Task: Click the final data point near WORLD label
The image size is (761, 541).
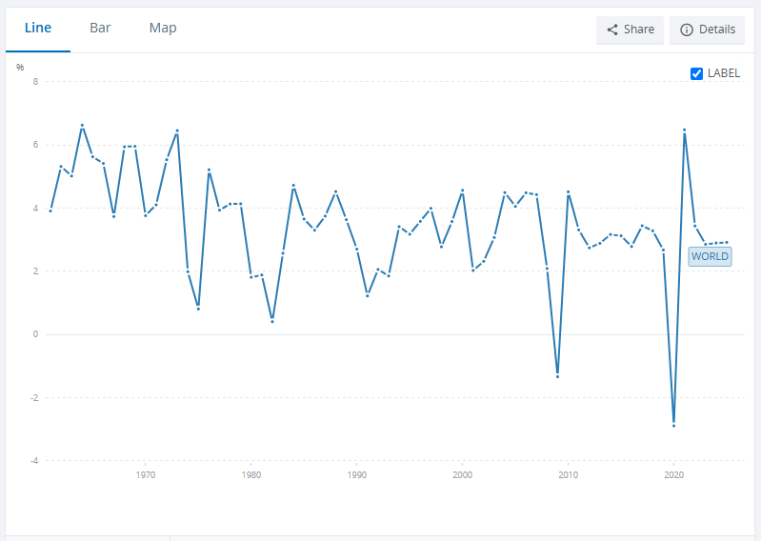Action: [x=727, y=242]
